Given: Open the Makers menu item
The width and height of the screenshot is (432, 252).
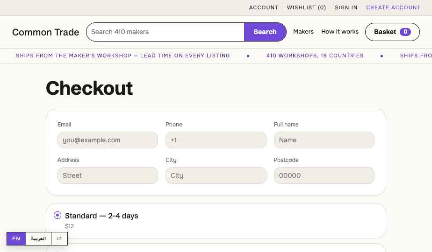Looking at the screenshot, I should (x=303, y=32).
